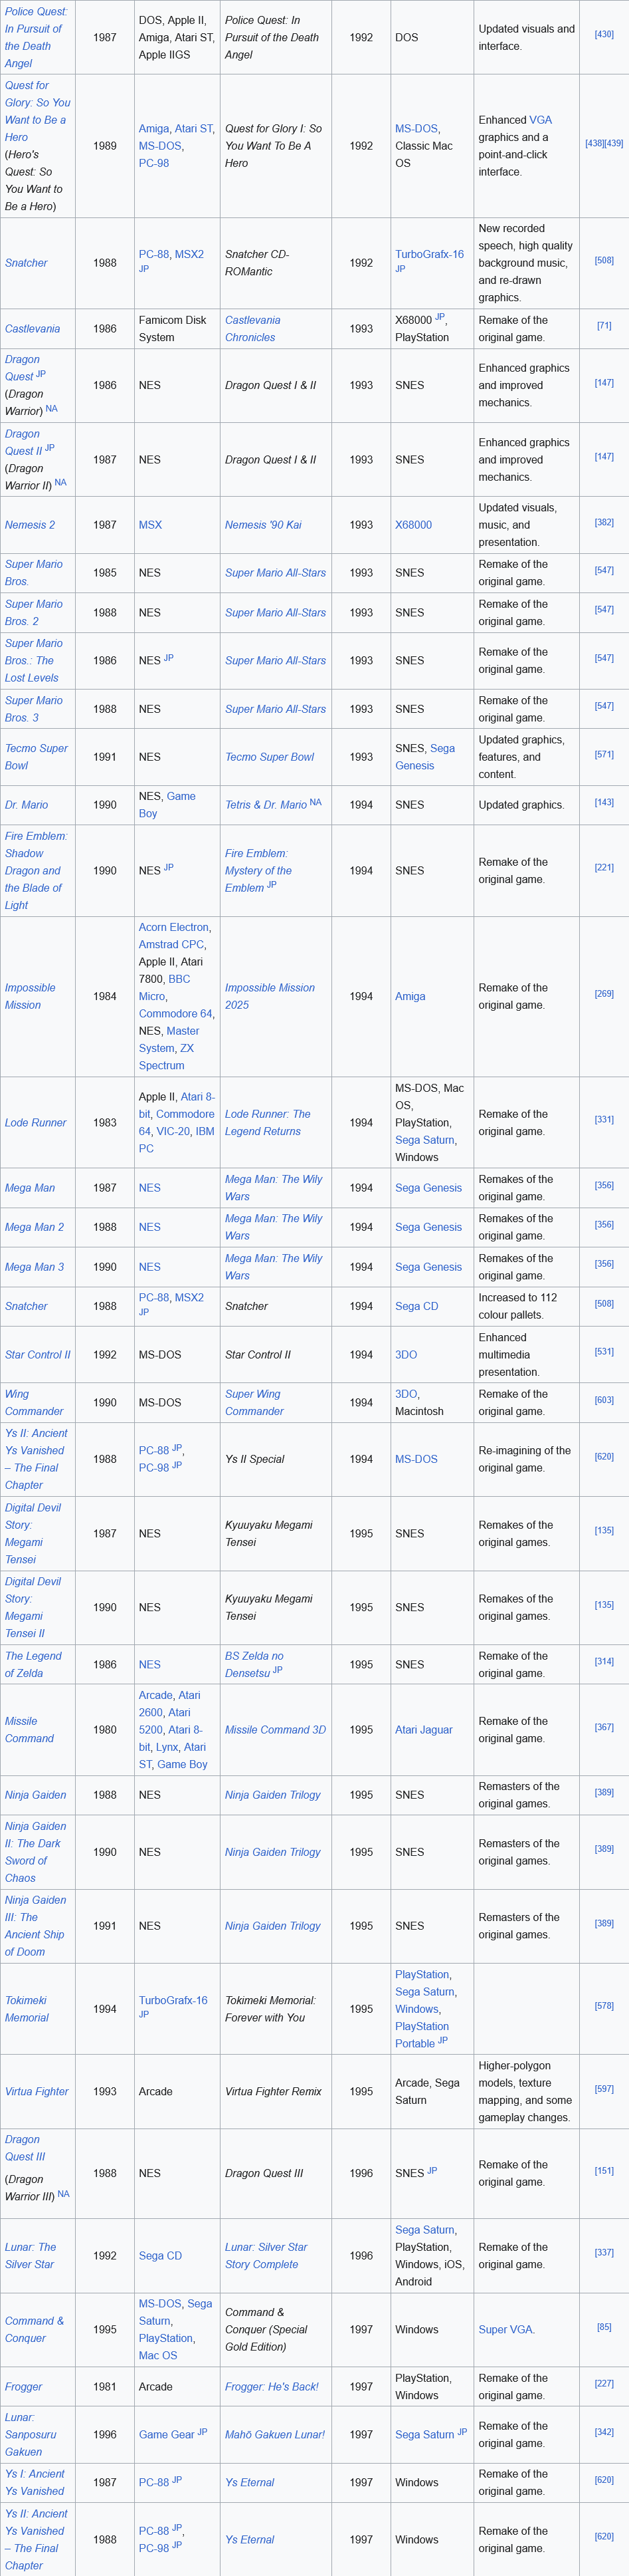The width and height of the screenshot is (629, 2576).
Task: Click citation [269] in Impossible Mission row
Action: pos(604,994)
